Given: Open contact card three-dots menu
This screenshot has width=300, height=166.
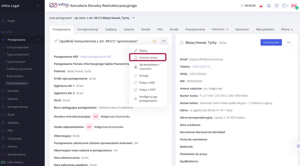Looking at the screenshot, I should coord(289,42).
